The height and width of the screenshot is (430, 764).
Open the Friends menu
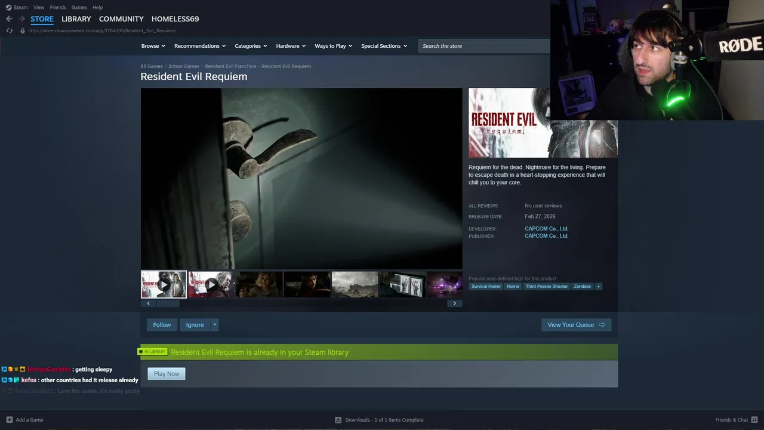point(58,7)
